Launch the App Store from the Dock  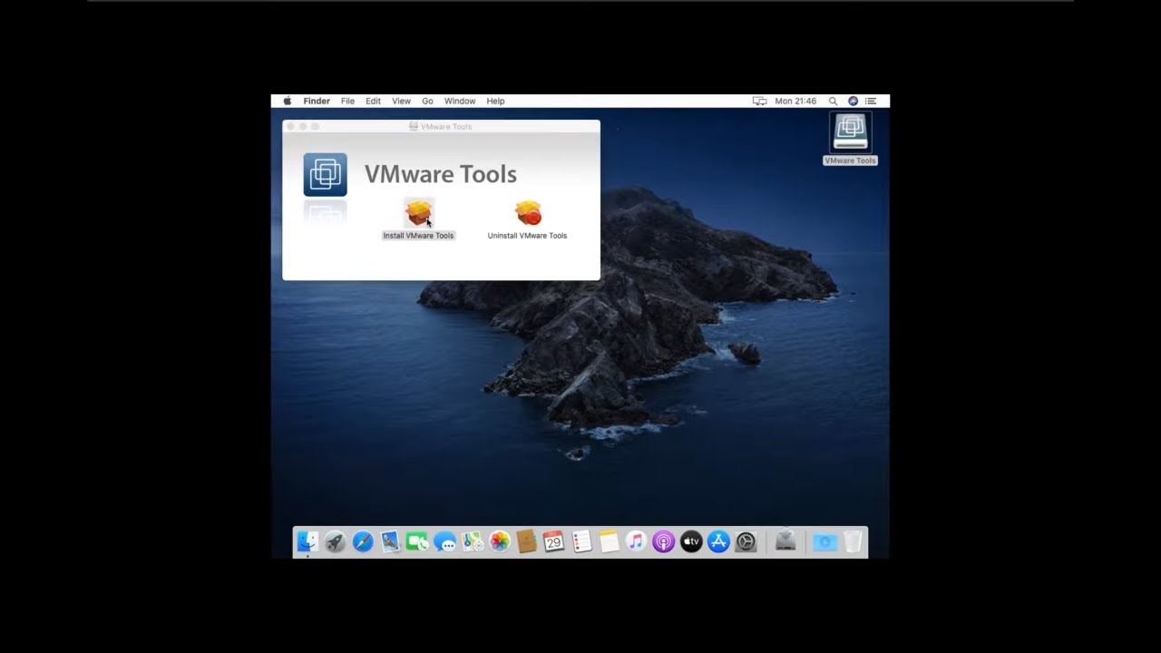(x=718, y=541)
